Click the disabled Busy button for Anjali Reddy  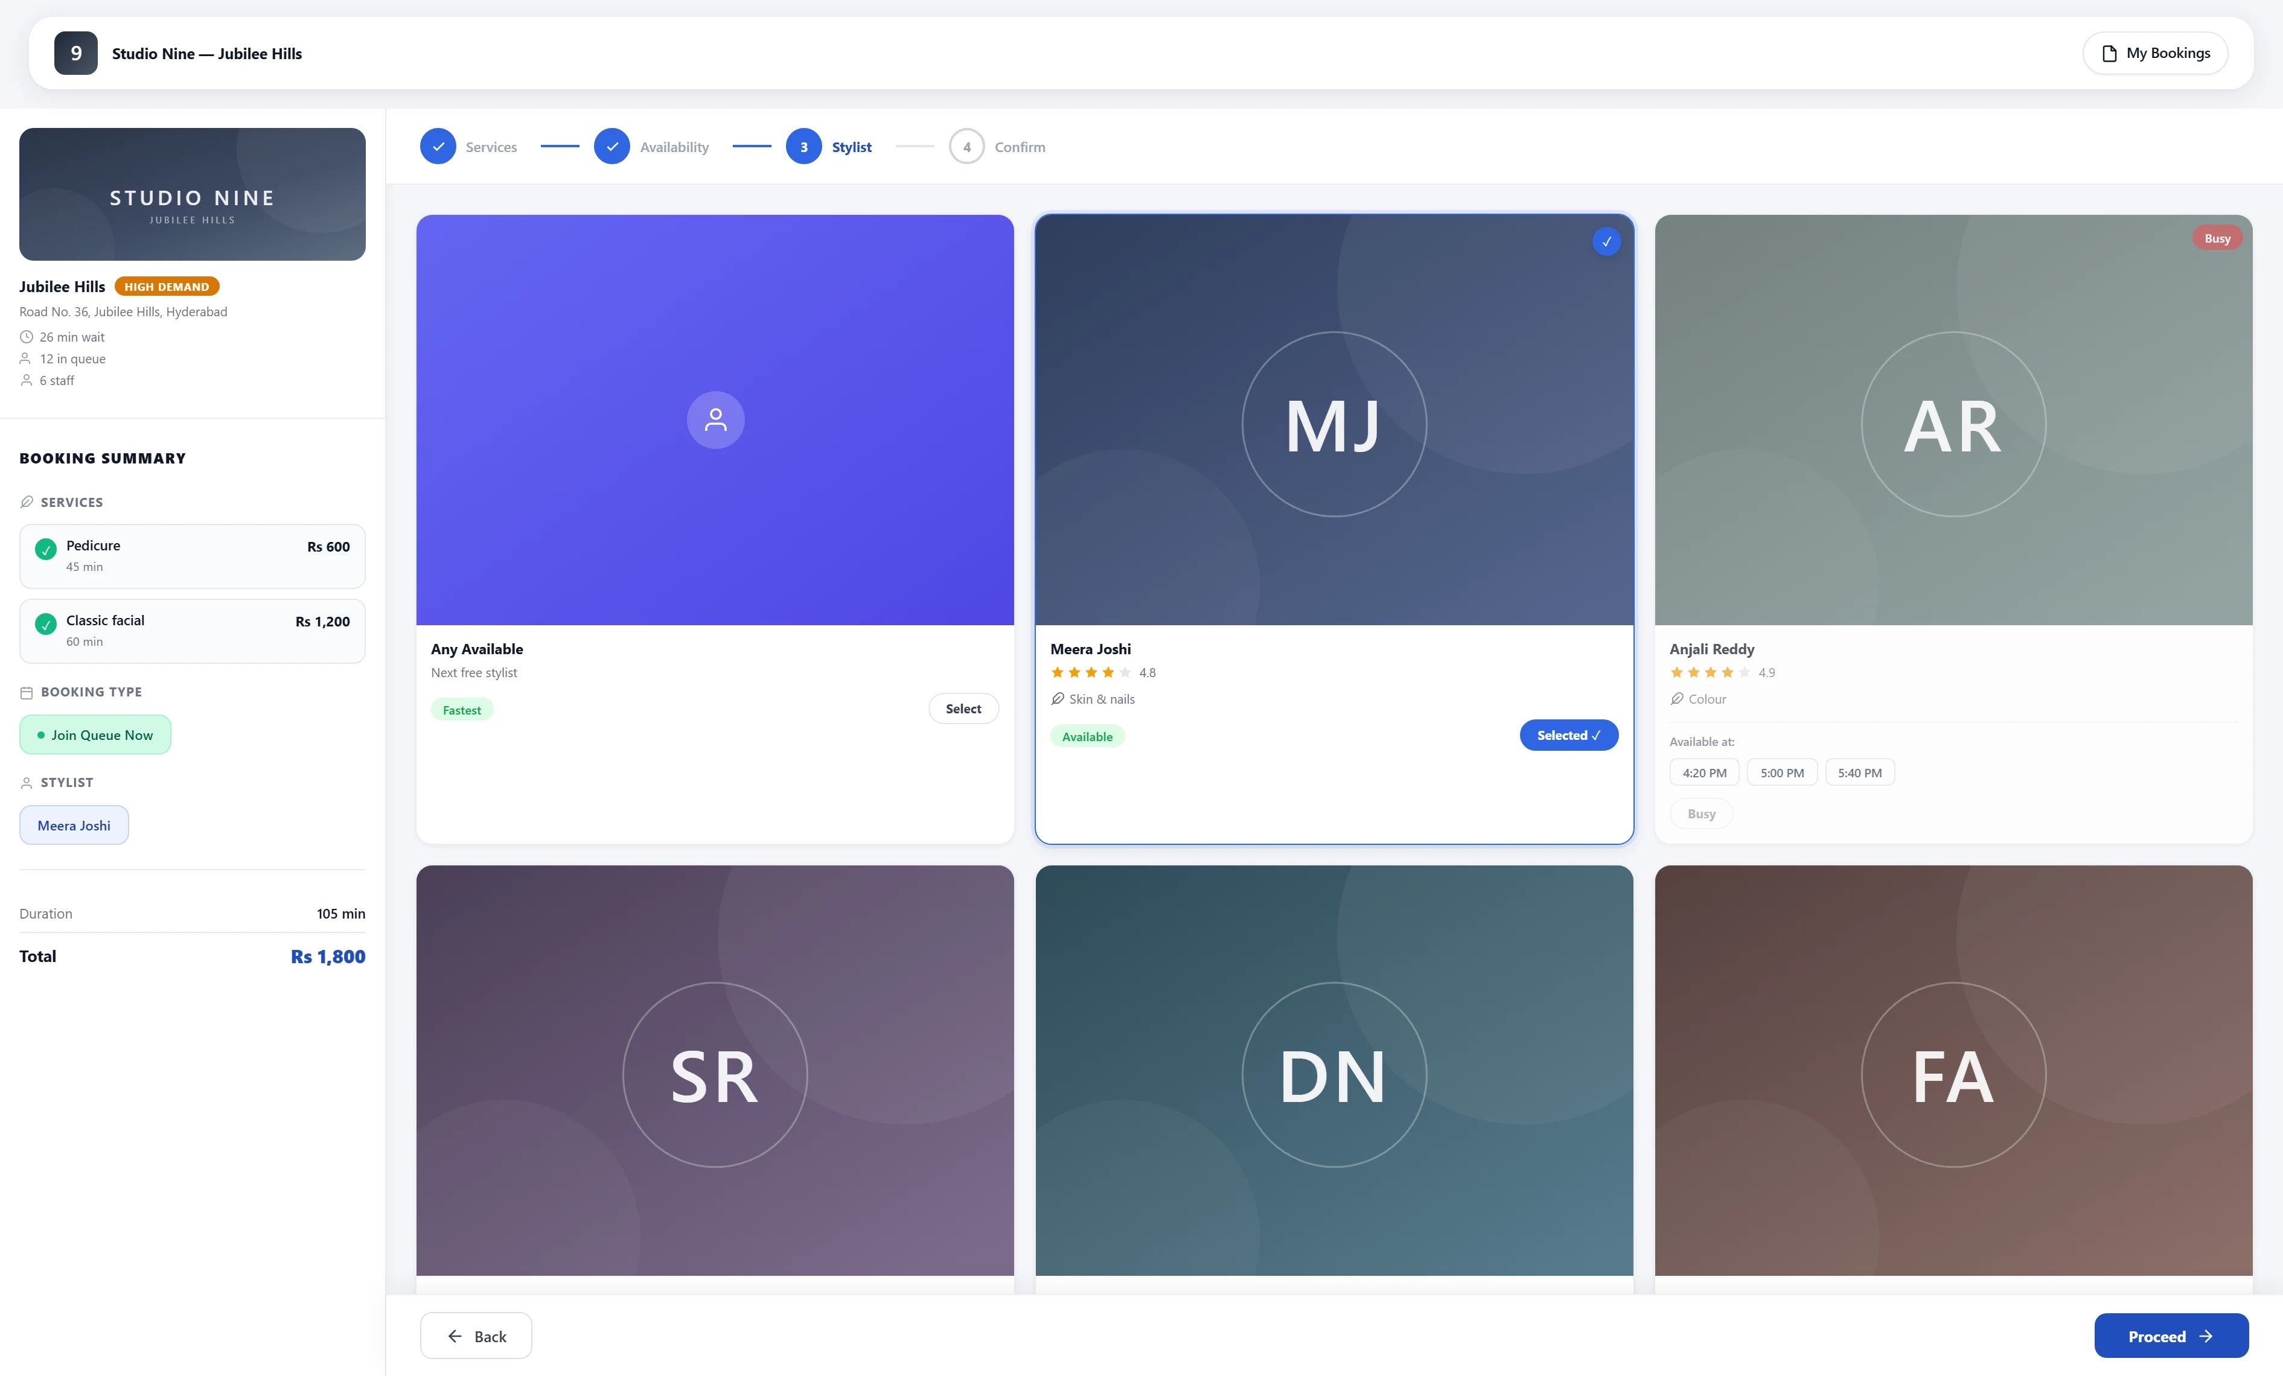tap(1701, 814)
